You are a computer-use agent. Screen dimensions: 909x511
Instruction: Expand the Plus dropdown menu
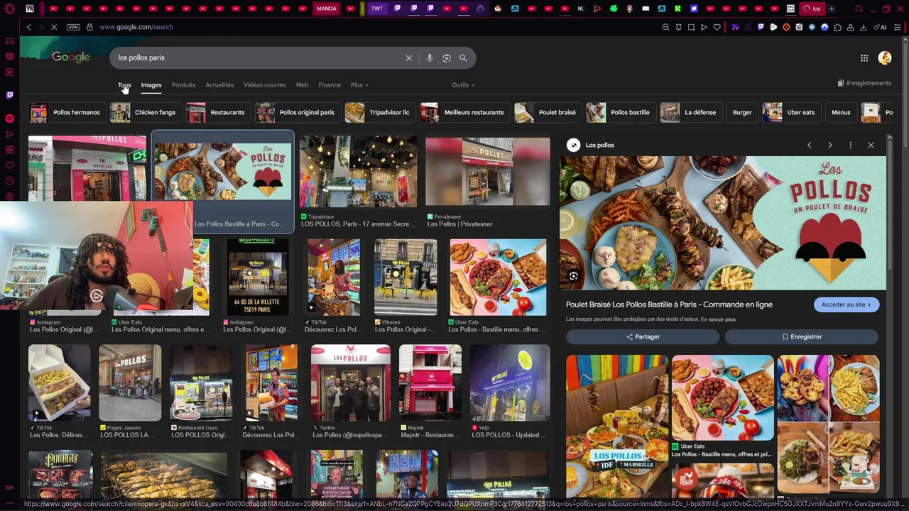tap(359, 85)
